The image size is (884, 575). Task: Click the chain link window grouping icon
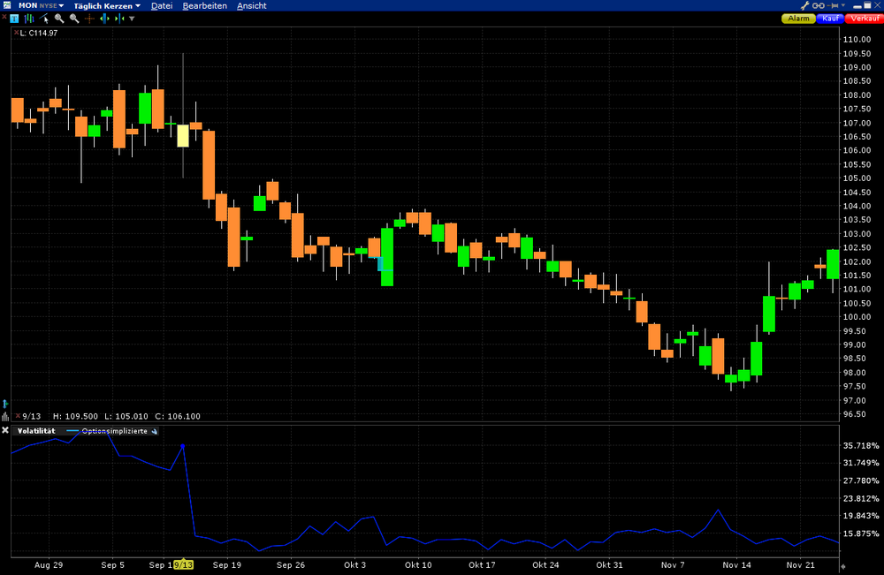click(x=819, y=5)
